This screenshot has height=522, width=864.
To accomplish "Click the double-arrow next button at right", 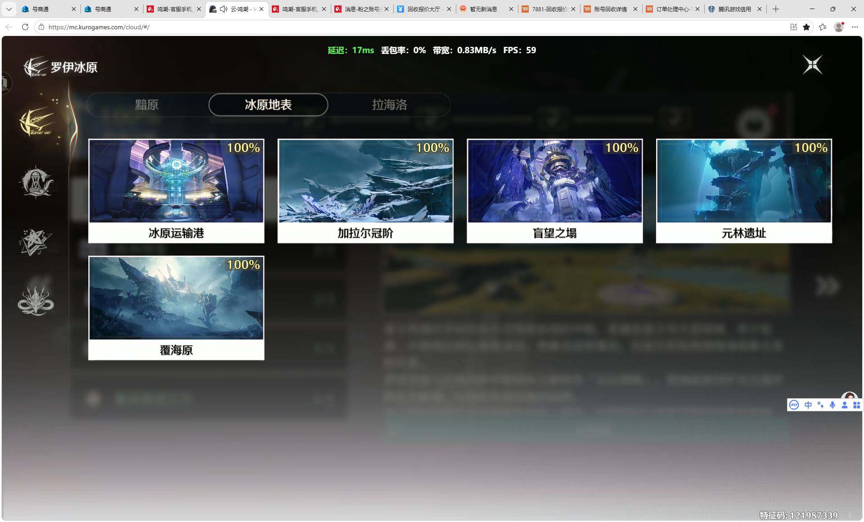I will point(827,286).
